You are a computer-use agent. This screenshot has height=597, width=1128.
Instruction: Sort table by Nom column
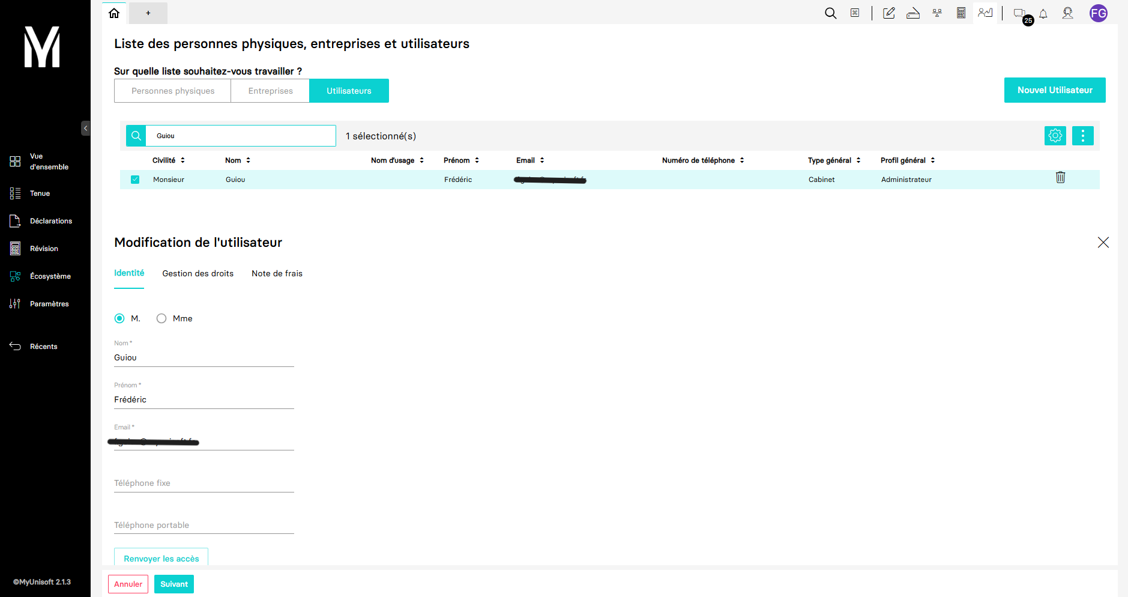tap(238, 160)
